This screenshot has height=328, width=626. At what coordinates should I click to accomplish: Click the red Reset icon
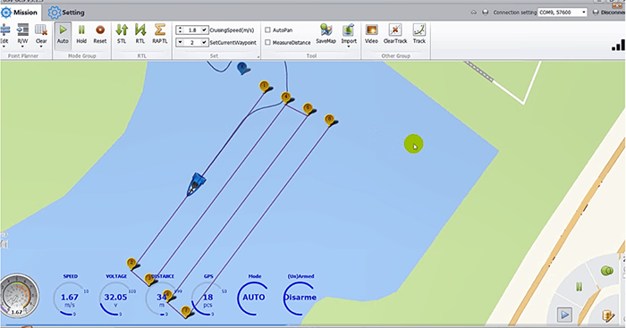100,29
